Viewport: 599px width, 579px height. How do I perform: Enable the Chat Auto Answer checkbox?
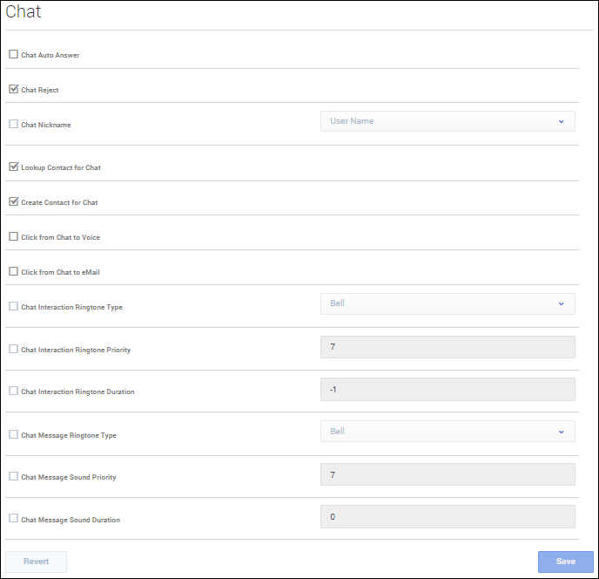coord(13,54)
